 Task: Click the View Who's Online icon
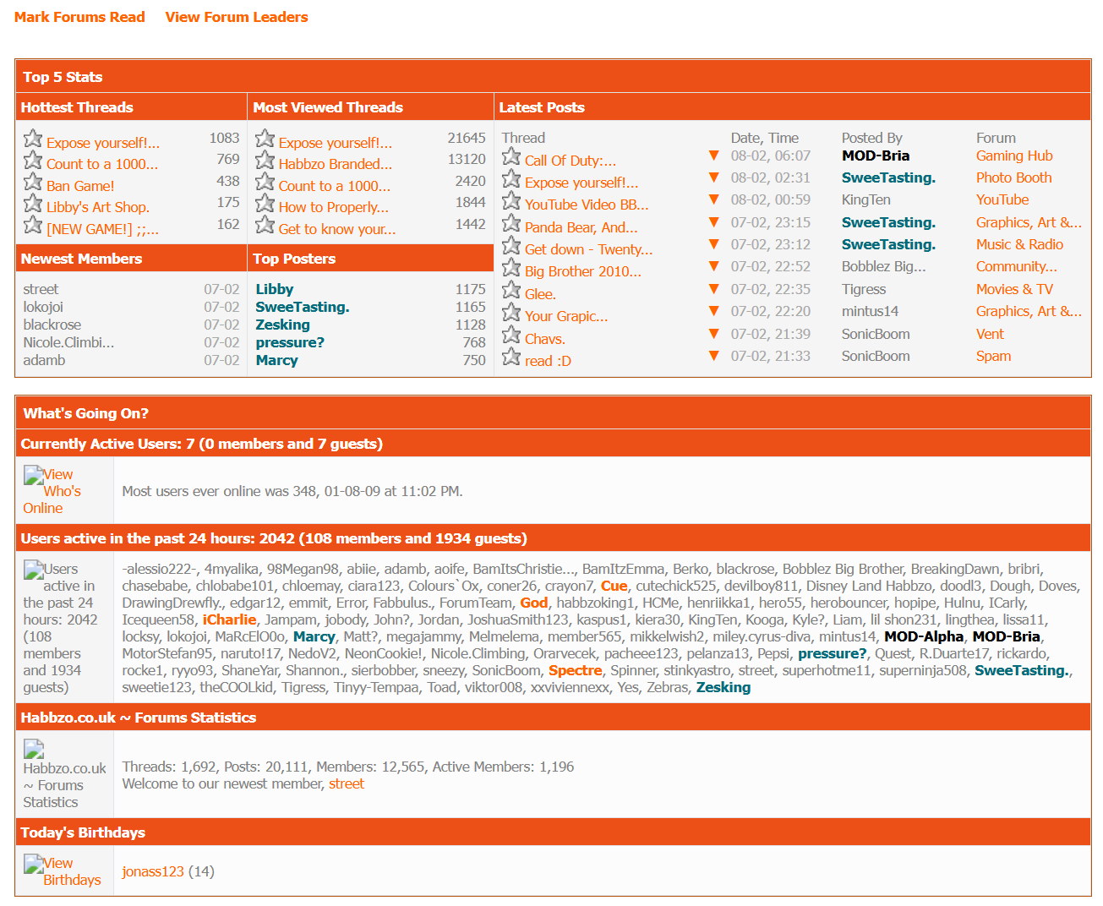coord(34,475)
